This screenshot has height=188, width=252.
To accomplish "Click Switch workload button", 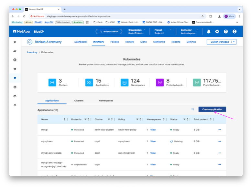I will (220, 42).
